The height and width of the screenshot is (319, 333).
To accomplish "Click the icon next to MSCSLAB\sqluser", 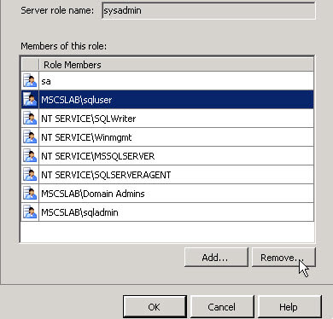I will [x=30, y=100].
